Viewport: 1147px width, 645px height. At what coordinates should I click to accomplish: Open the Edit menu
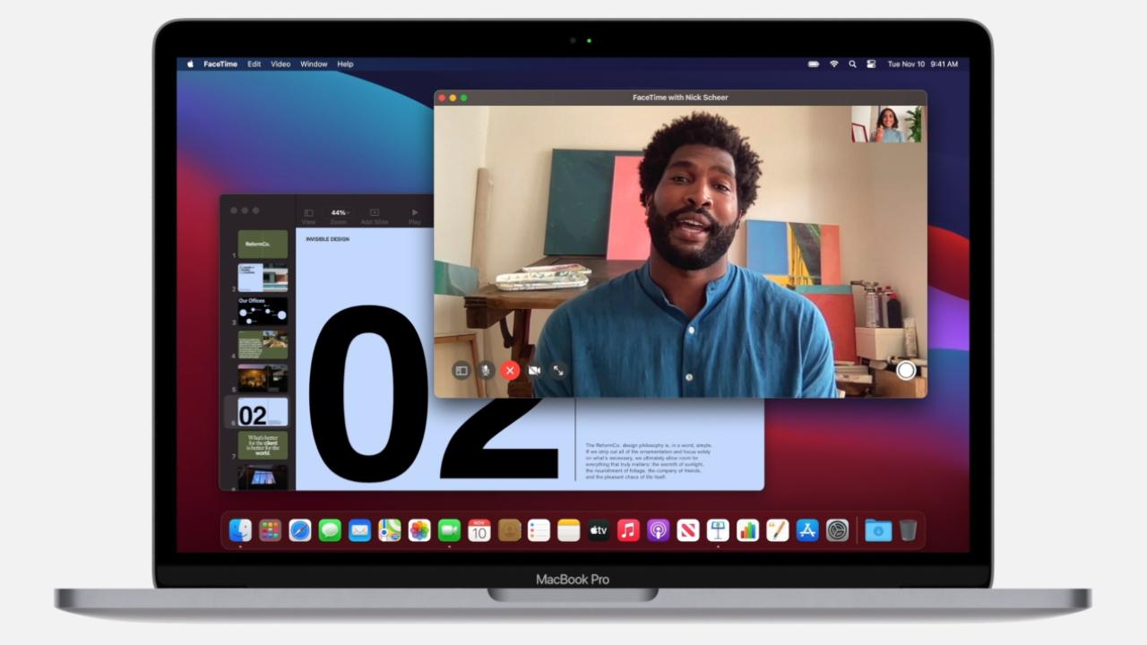(254, 64)
